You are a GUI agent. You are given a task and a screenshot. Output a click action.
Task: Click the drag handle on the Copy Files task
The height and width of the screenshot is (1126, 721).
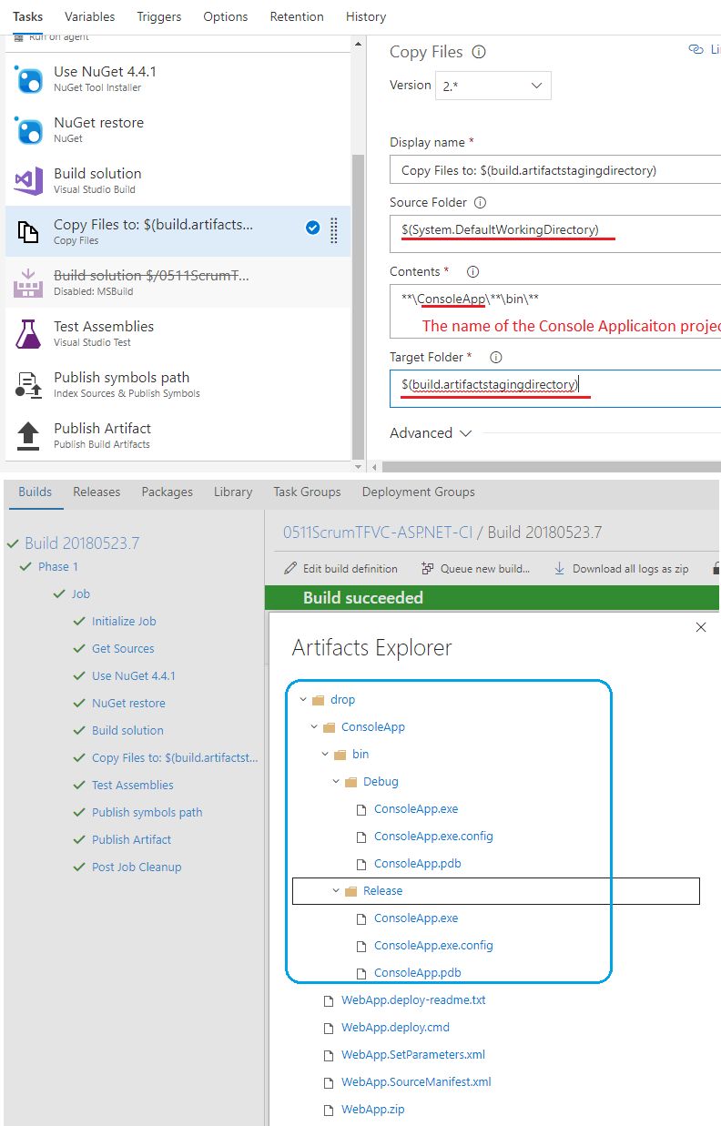pyautogui.click(x=334, y=230)
